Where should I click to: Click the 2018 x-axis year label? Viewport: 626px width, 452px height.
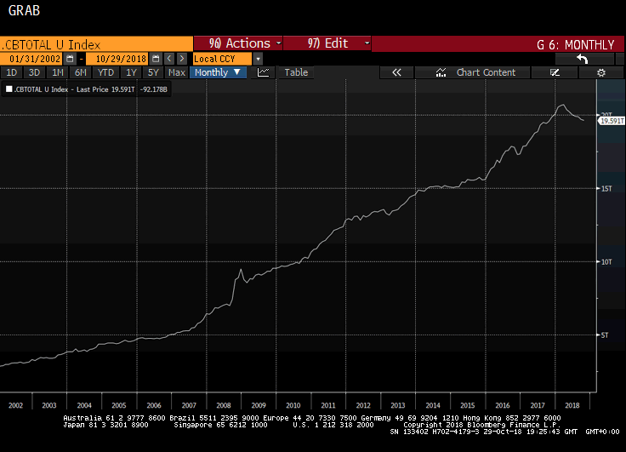tap(572, 405)
